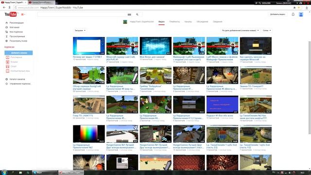Open 'Управление подписками' in the sidebar

[x=20, y=84]
